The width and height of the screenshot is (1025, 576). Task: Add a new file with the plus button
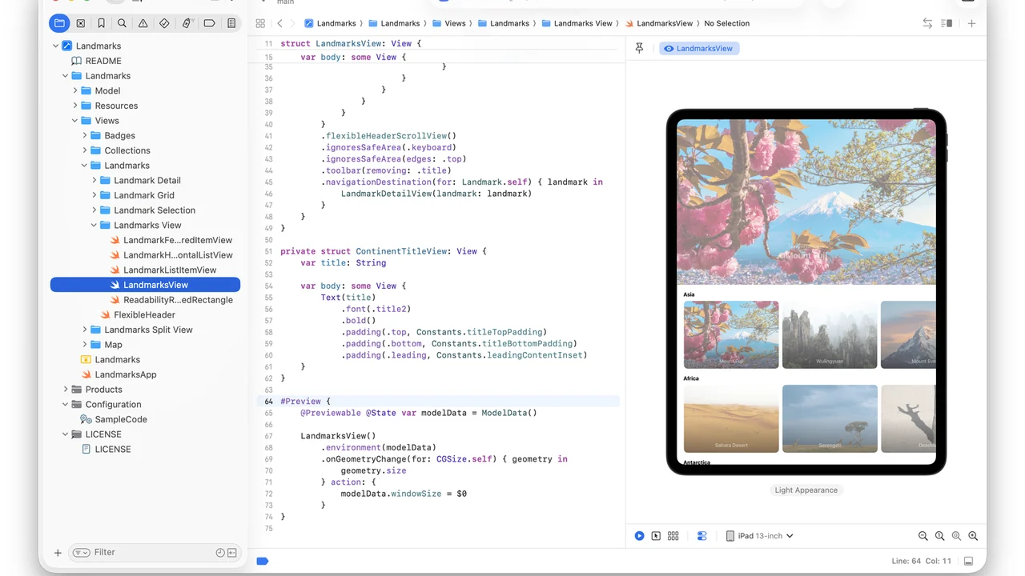click(58, 553)
